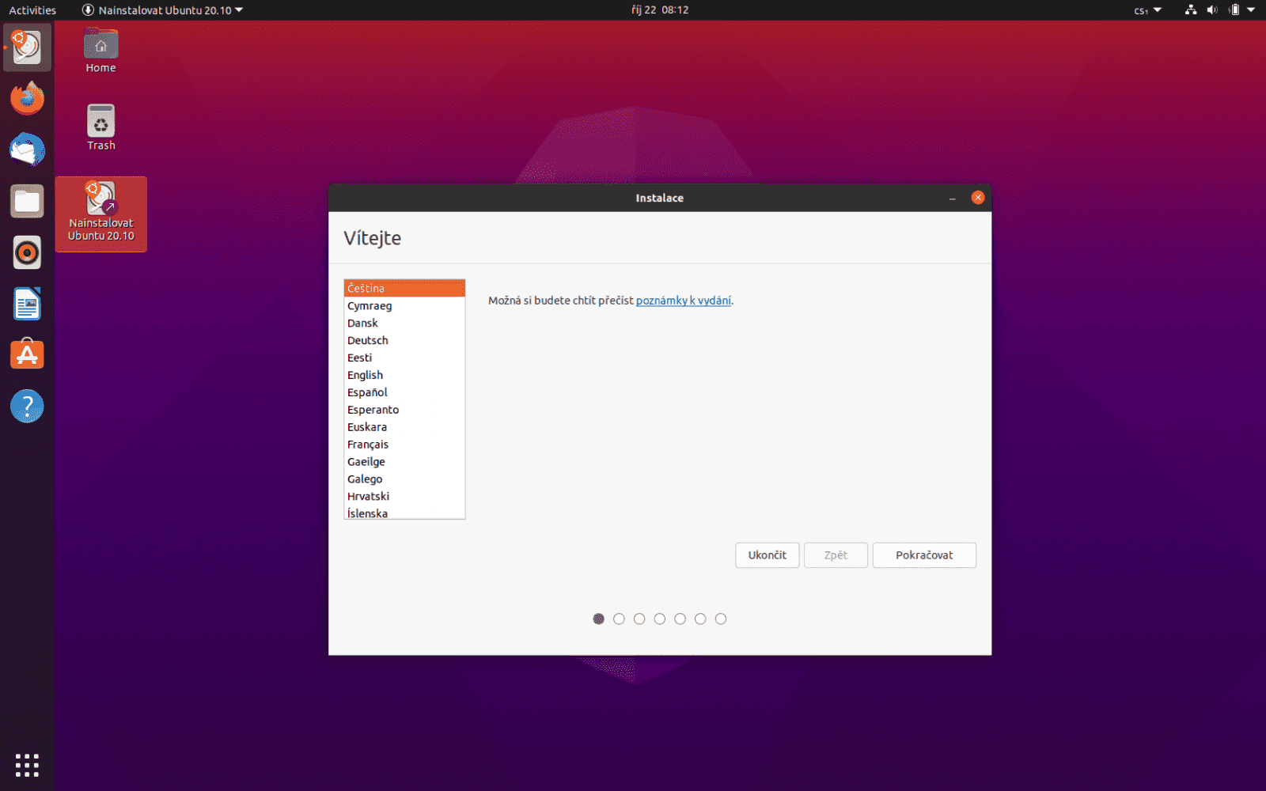Select English from the language list

[365, 374]
